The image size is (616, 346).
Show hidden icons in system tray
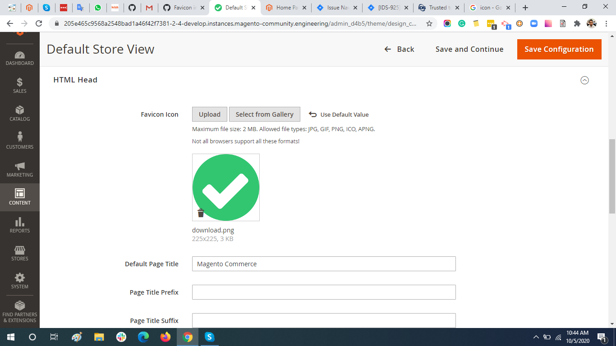pyautogui.click(x=536, y=337)
